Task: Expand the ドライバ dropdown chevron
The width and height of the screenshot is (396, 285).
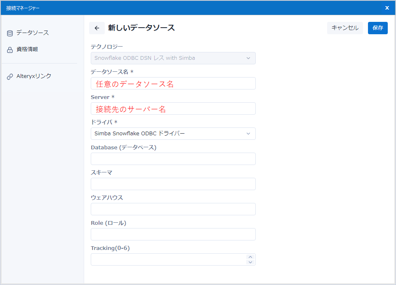Action: coord(248,134)
